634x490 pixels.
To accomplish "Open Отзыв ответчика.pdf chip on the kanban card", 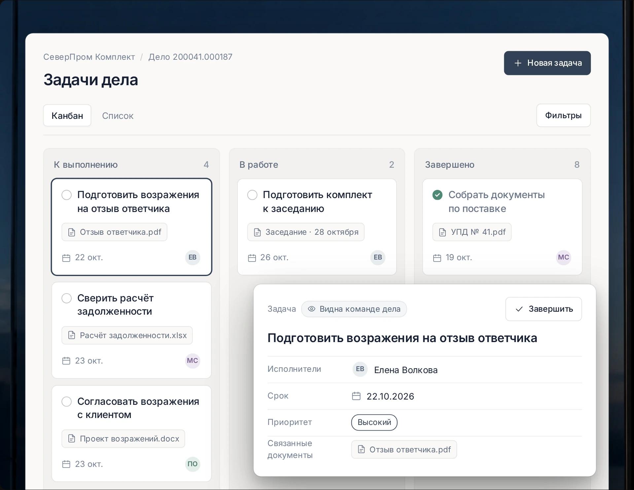I will (x=114, y=232).
